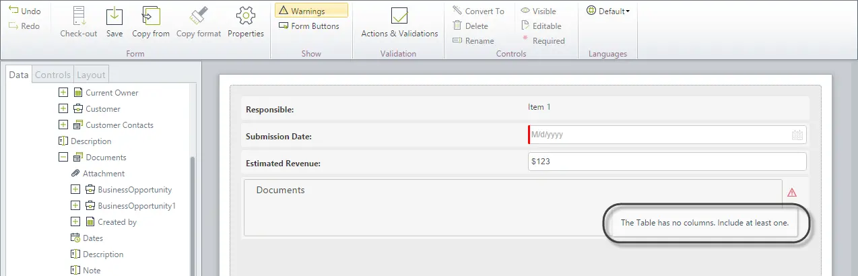Select Customer Contacts tree item
The width and height of the screenshot is (858, 276).
pyautogui.click(x=119, y=125)
